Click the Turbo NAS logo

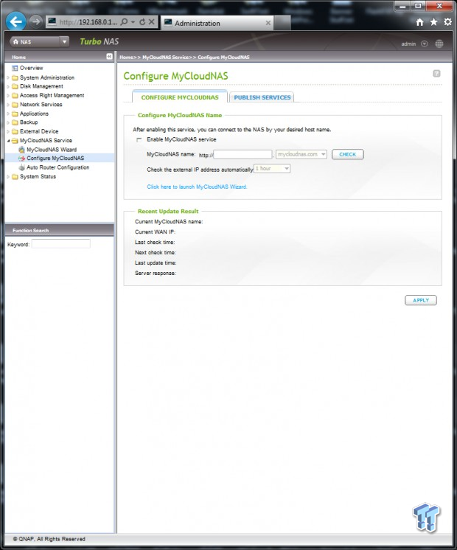pos(100,41)
